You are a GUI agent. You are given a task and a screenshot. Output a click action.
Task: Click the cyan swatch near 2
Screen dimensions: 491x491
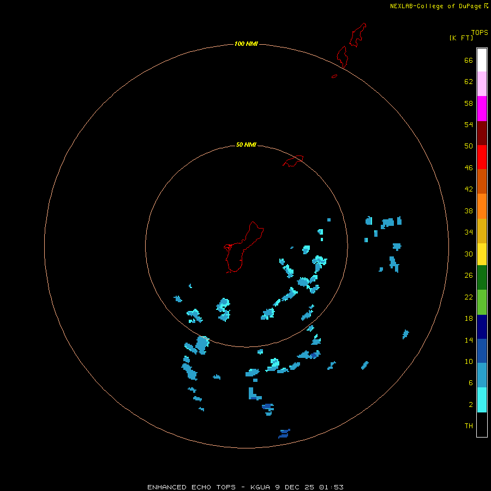[x=482, y=400]
